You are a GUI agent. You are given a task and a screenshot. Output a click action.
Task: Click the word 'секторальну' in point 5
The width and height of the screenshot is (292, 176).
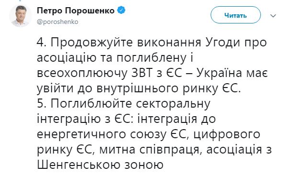(173, 104)
